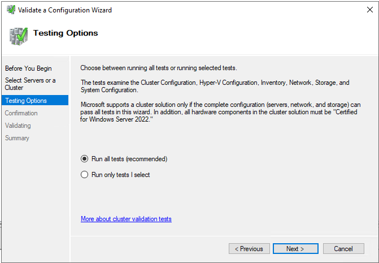Go to the Before You Begin step

28,68
